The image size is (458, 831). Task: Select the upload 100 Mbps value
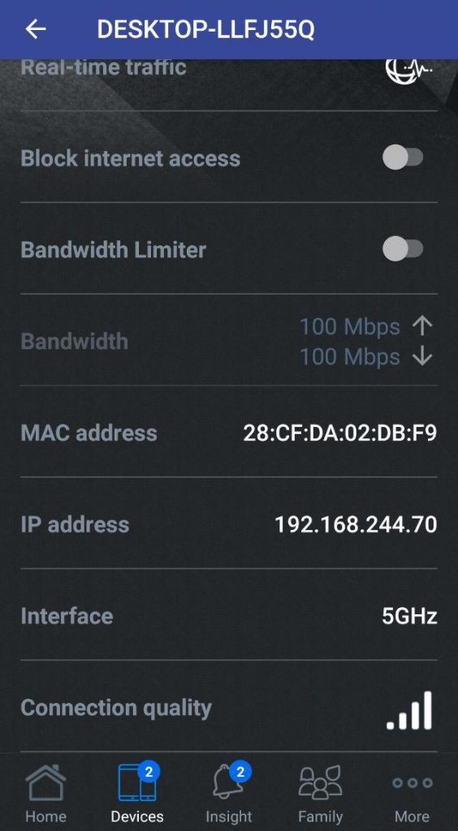coord(350,327)
